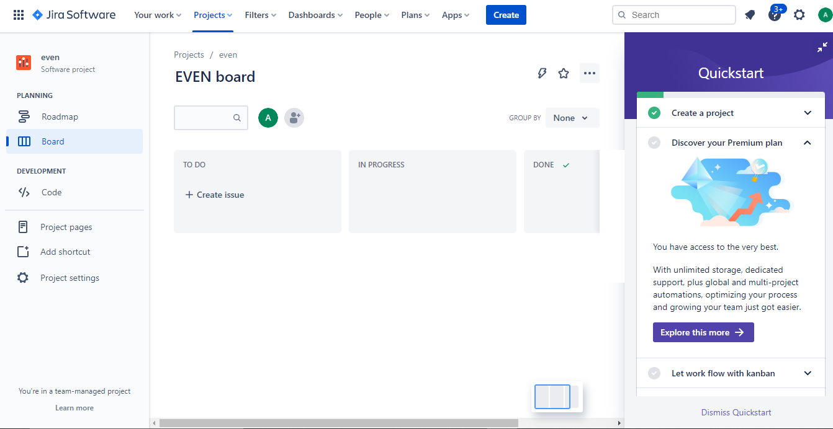833x429 pixels.
Task: Click the Done column checkmark icon
Action: (565, 165)
